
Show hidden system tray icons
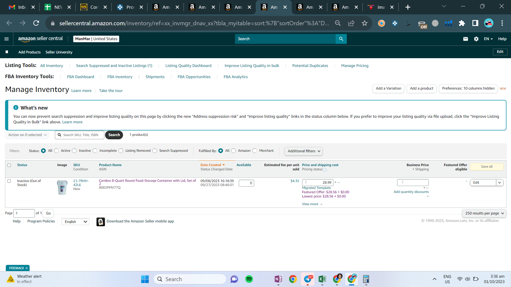tap(435, 279)
